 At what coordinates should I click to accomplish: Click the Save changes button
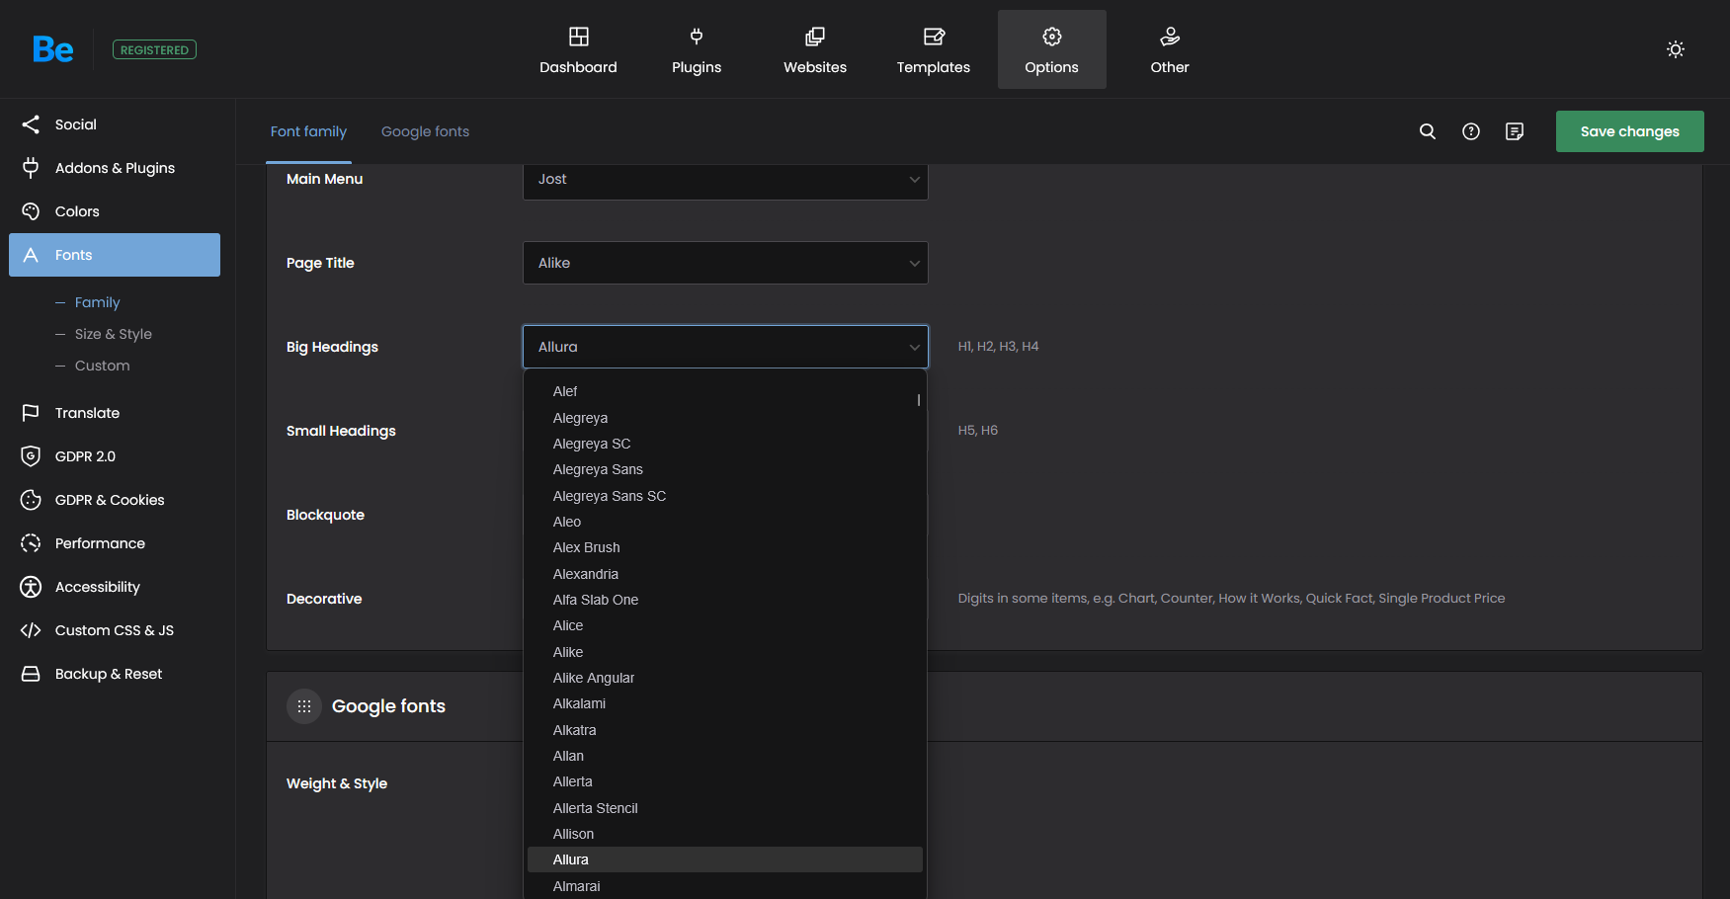click(x=1628, y=131)
